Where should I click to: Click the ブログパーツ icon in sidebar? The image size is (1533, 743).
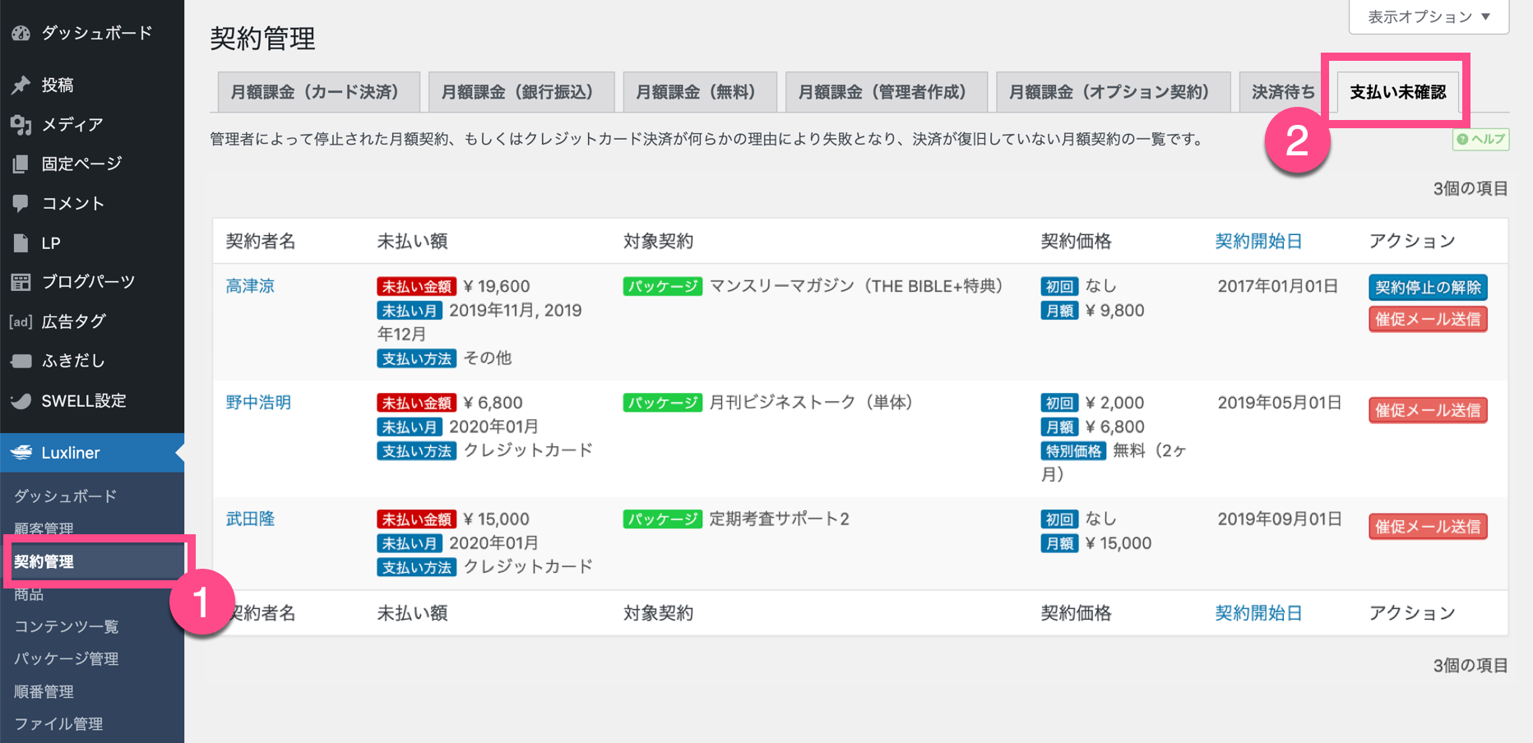21,282
